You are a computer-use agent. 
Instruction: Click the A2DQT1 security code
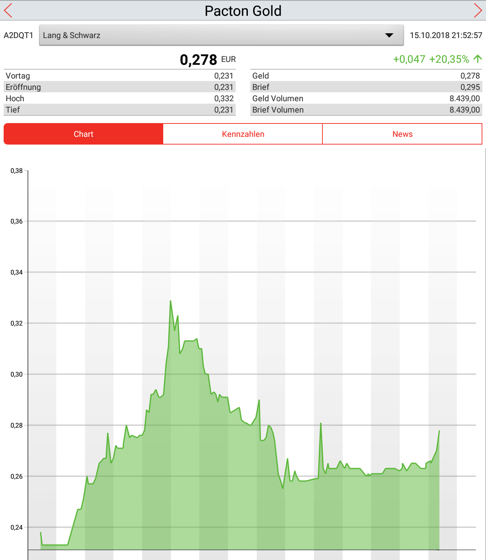coord(19,35)
